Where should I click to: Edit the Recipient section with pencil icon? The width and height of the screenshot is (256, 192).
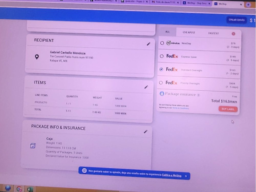[x=148, y=44]
